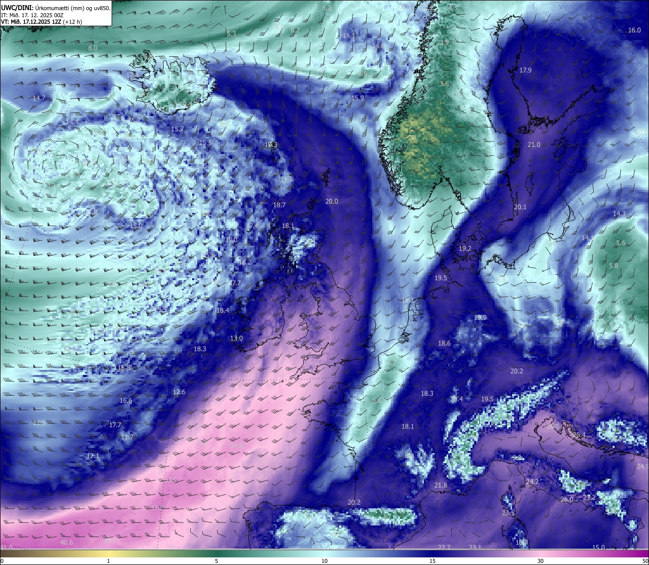Click the 21.8 value on the map
Screen dimensions: 649x565
click(441, 485)
